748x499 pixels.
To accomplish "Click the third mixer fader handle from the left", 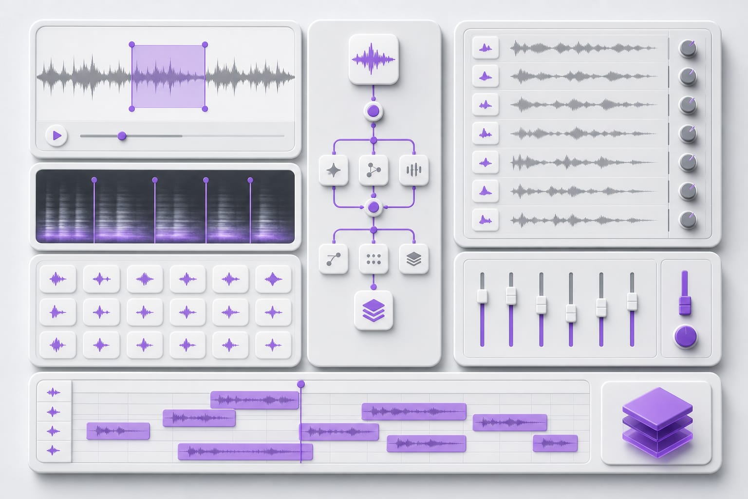I will 541,305.
